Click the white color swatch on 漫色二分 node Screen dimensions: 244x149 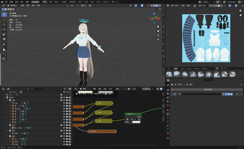click(136, 122)
